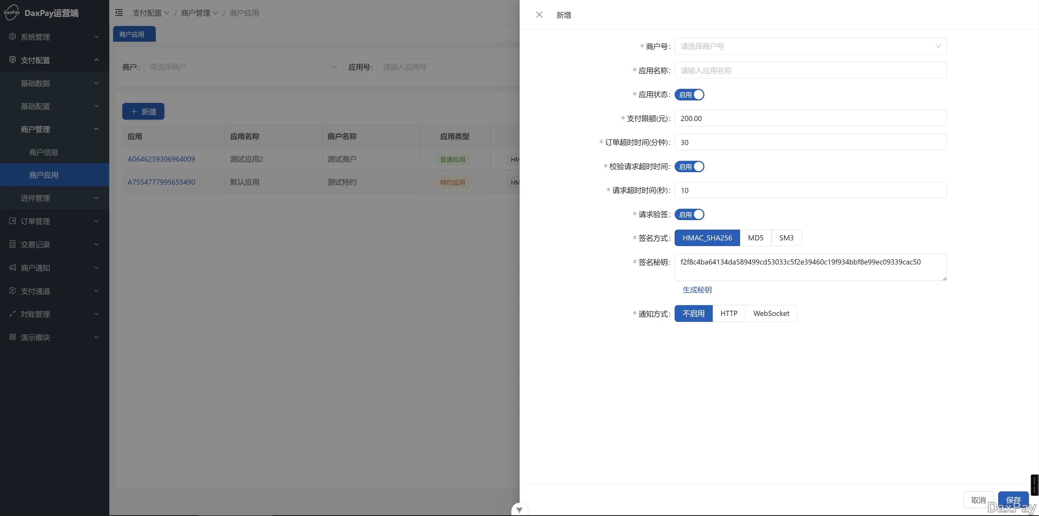Click the payment config shield icon
The height and width of the screenshot is (516, 1039).
[x=12, y=60]
